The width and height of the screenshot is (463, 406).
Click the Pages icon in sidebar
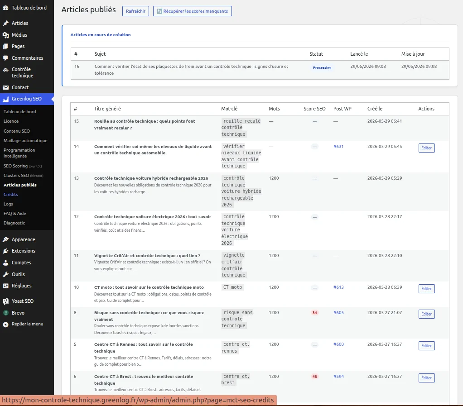click(5, 46)
